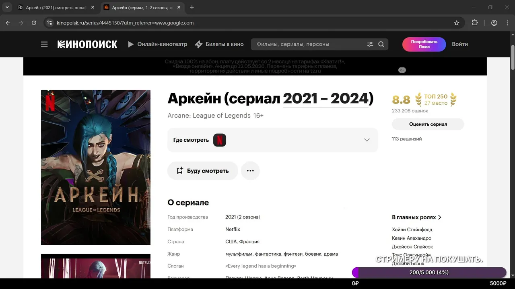Viewport: 515px width, 289px height.
Task: Open Онлайн-кинотеатр section
Action: coord(157,44)
